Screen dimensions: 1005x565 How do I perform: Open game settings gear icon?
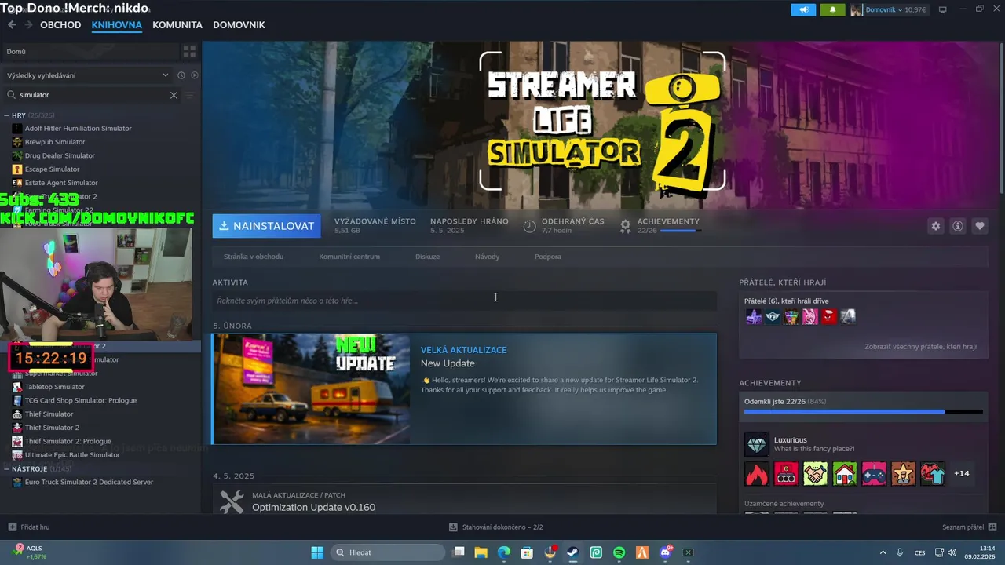(935, 226)
